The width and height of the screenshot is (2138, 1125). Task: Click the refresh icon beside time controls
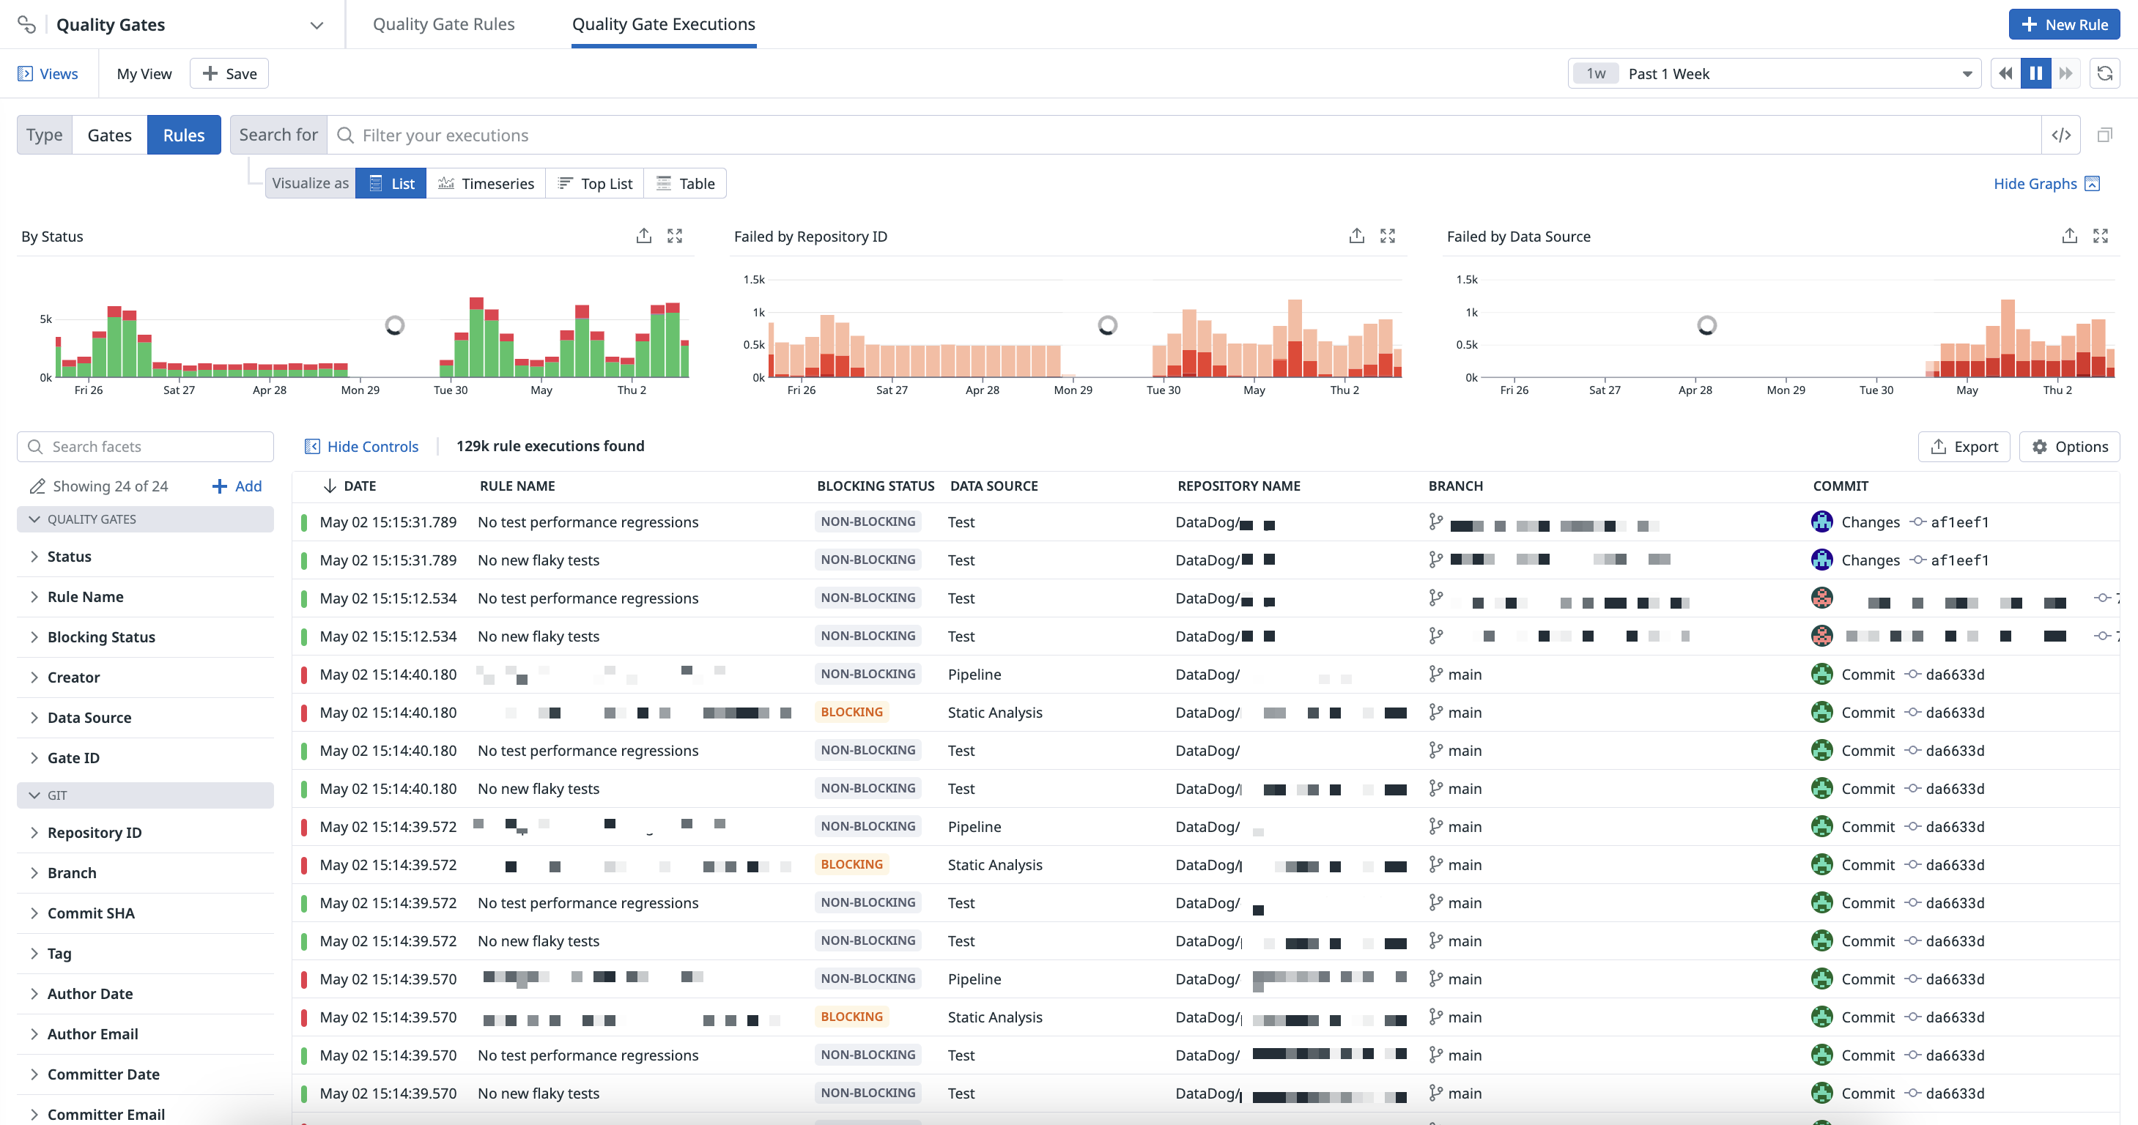(x=2104, y=74)
